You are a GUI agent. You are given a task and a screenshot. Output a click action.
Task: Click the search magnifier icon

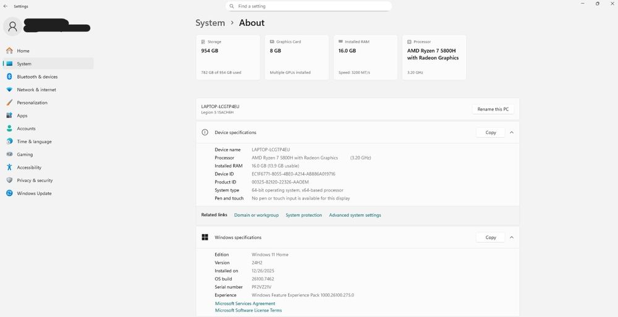(x=232, y=6)
